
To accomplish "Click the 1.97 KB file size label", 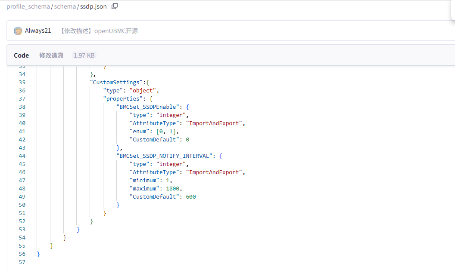I will click(84, 55).
